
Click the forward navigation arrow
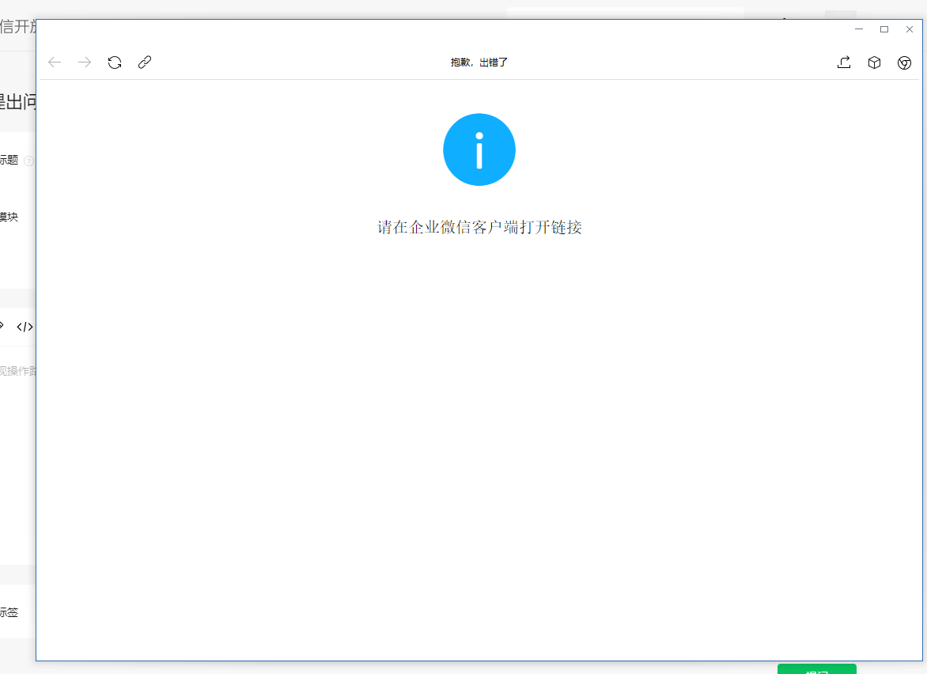85,62
